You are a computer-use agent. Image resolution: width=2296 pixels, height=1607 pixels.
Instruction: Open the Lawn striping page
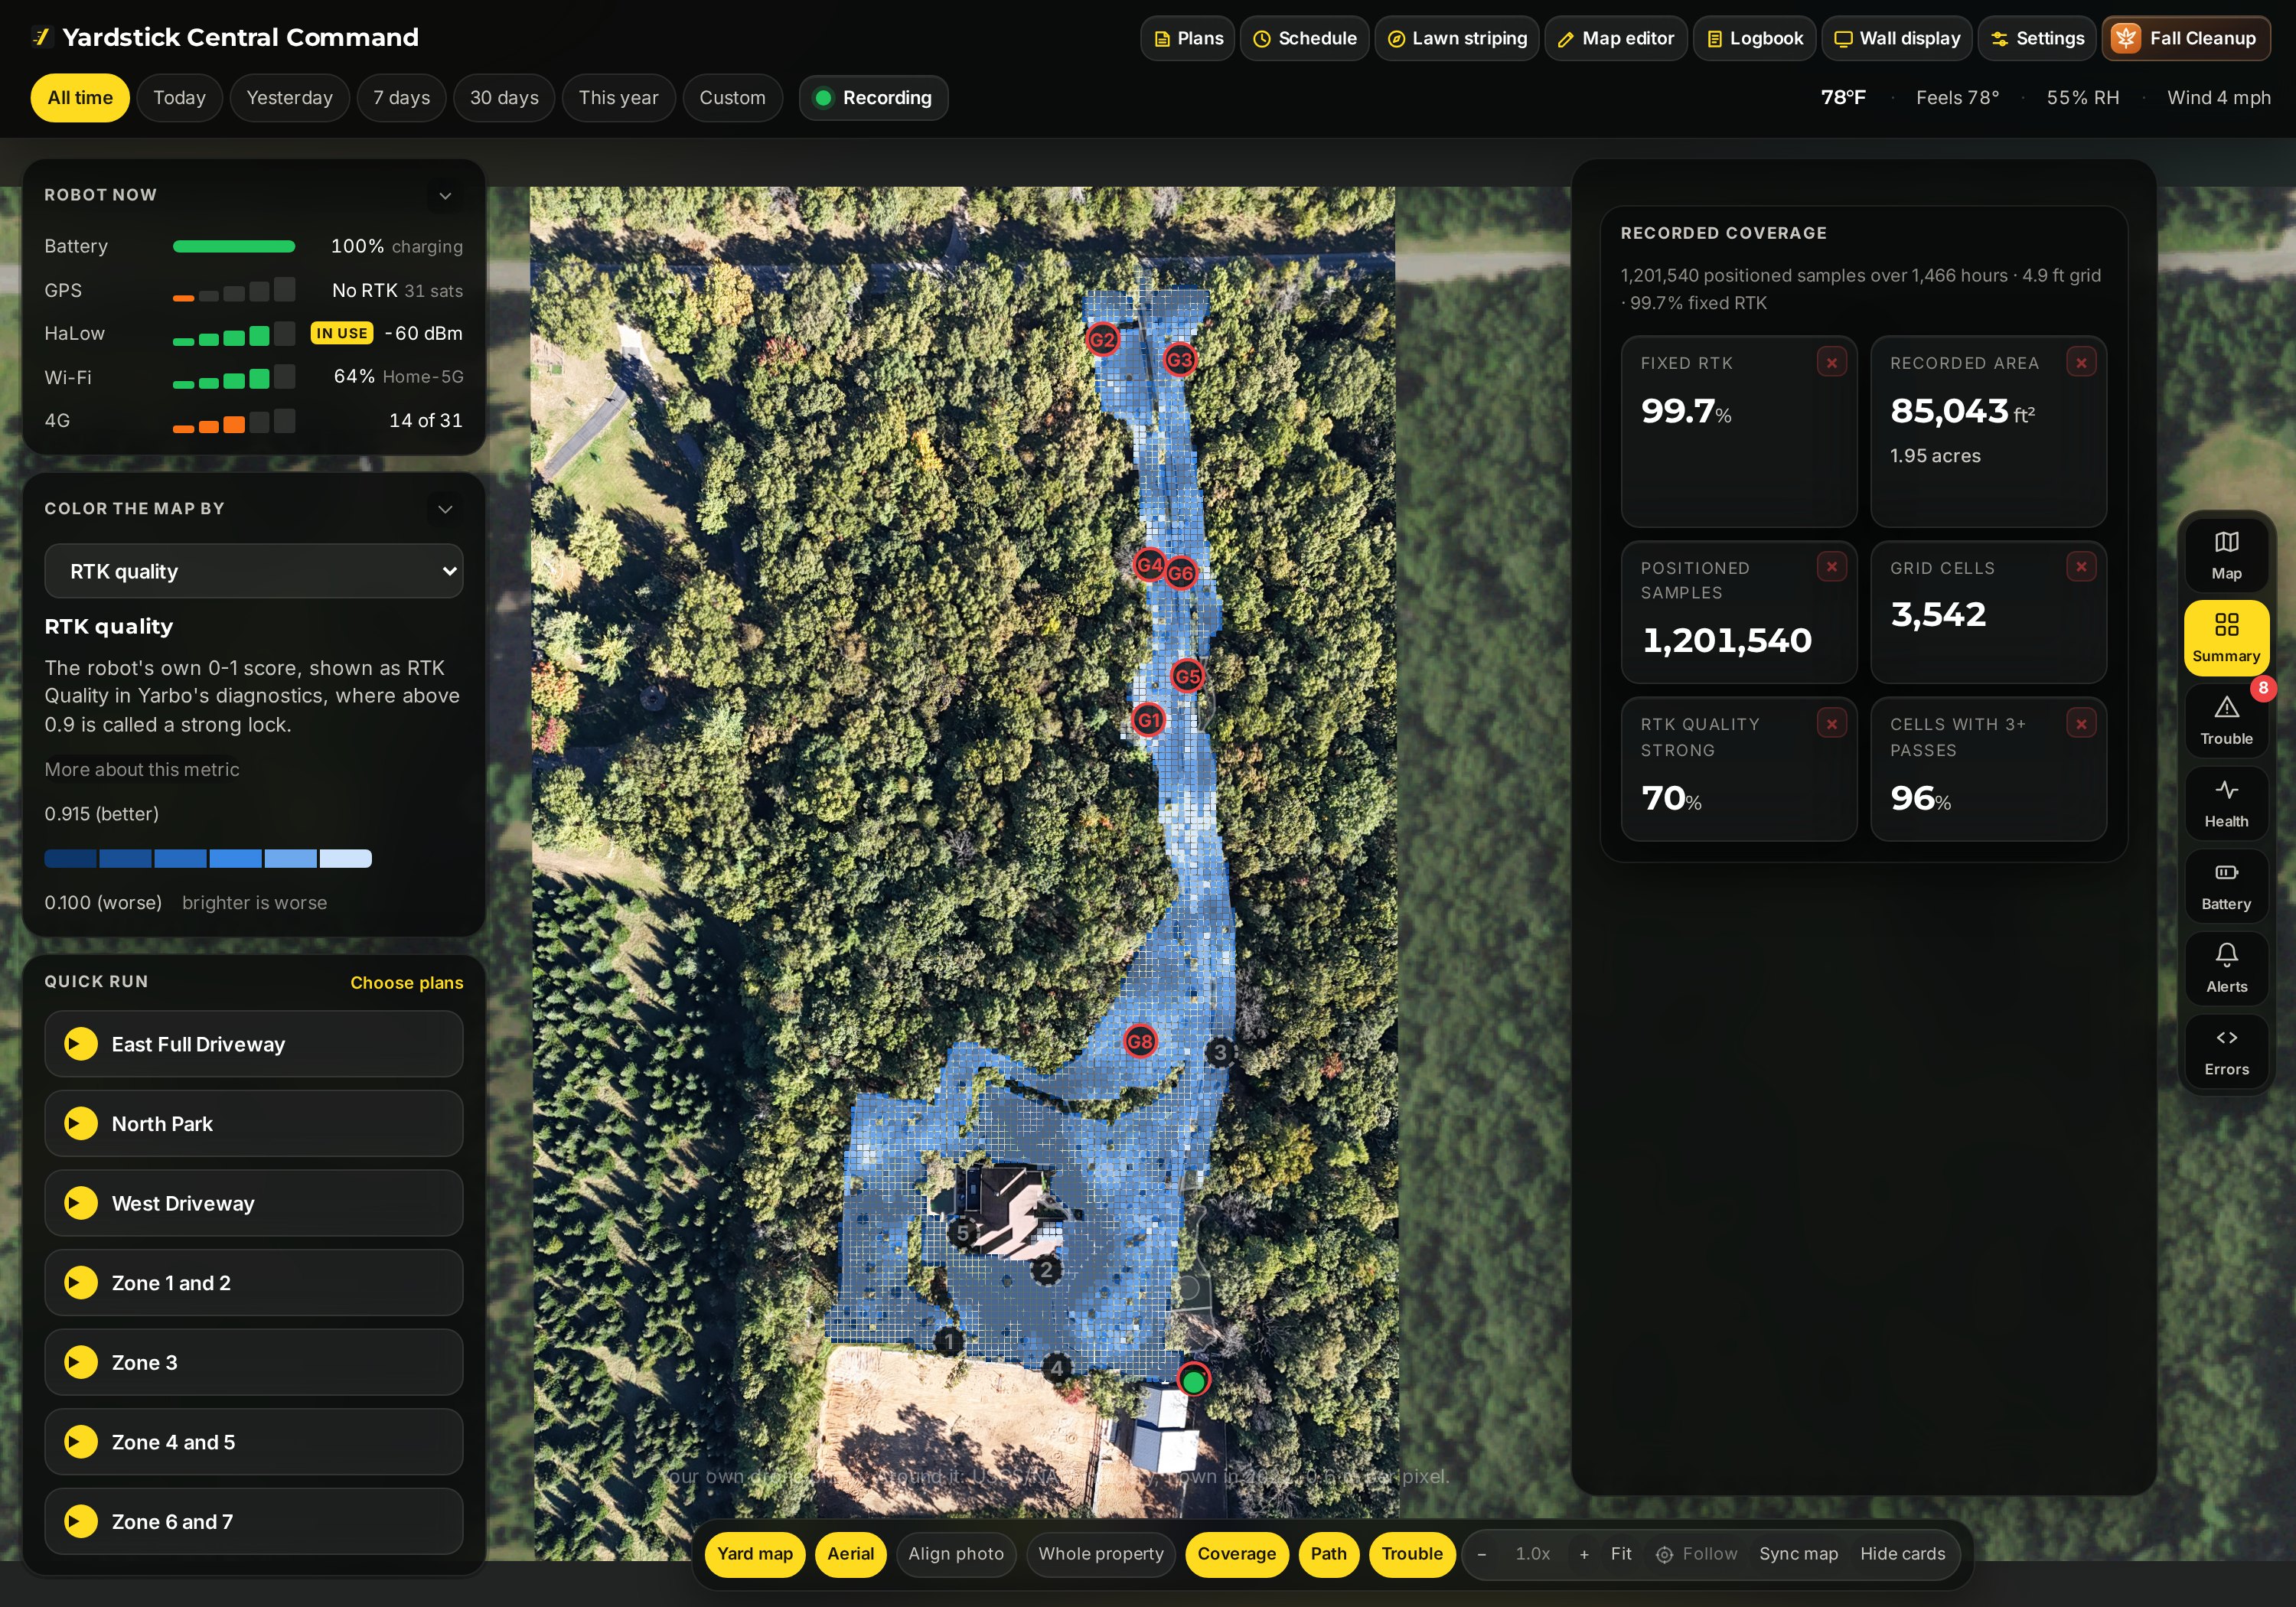(x=1457, y=38)
